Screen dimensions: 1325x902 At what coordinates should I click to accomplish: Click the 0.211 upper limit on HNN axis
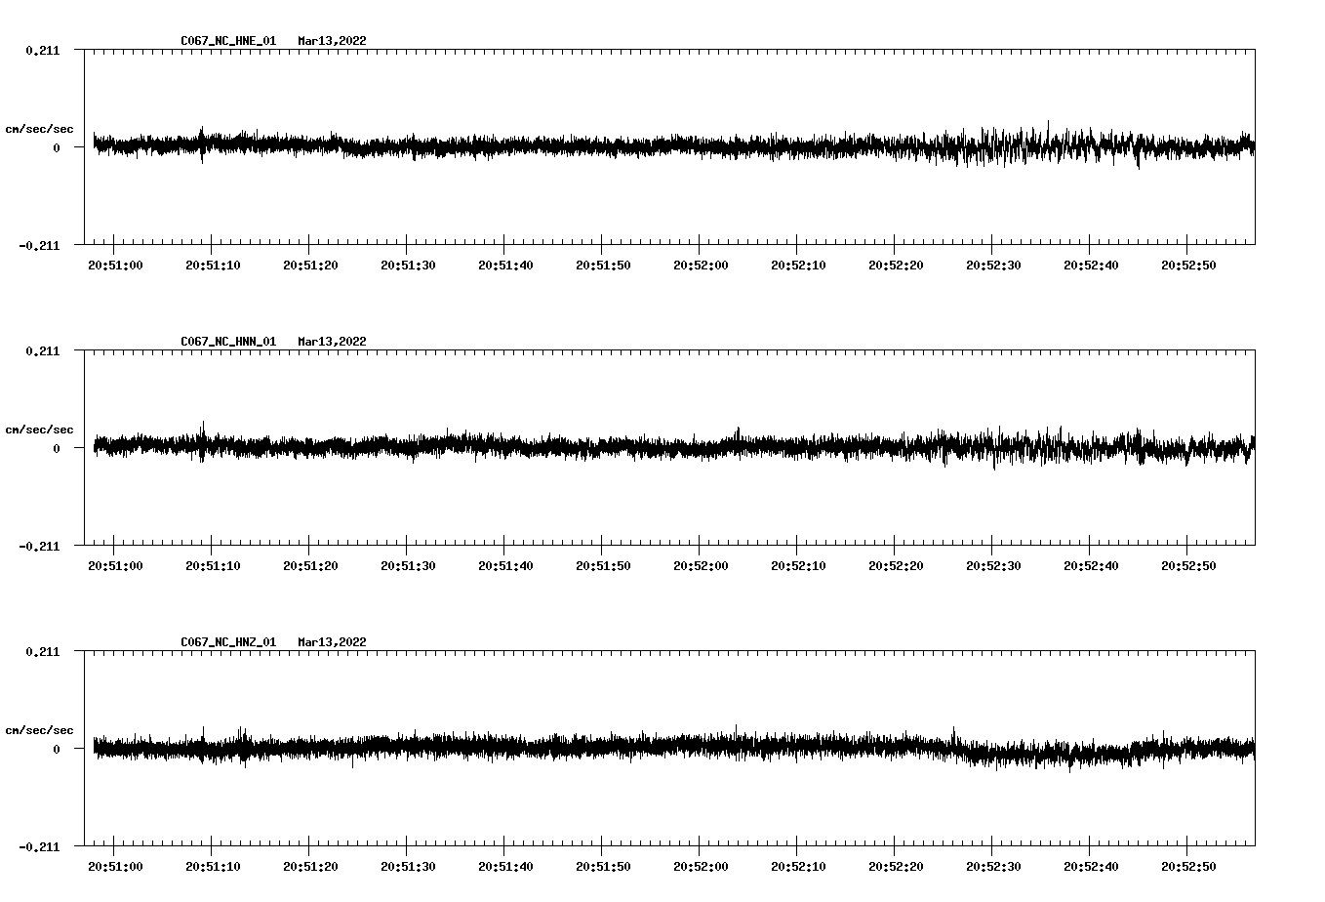(x=42, y=351)
